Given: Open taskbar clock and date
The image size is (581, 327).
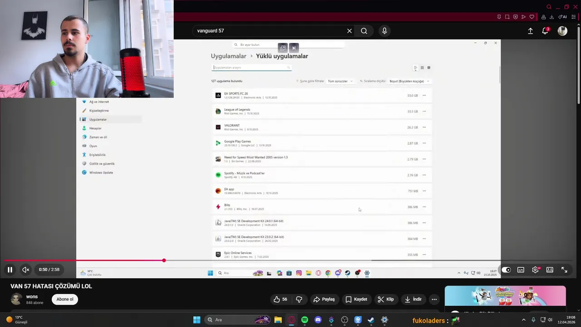Looking at the screenshot, I should tap(566, 320).
